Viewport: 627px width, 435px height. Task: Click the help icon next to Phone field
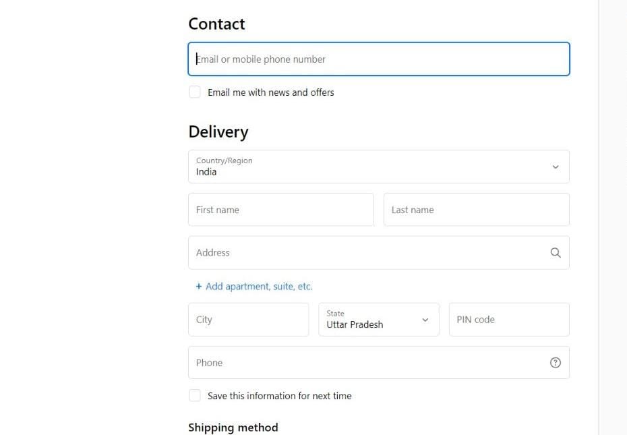[556, 362]
